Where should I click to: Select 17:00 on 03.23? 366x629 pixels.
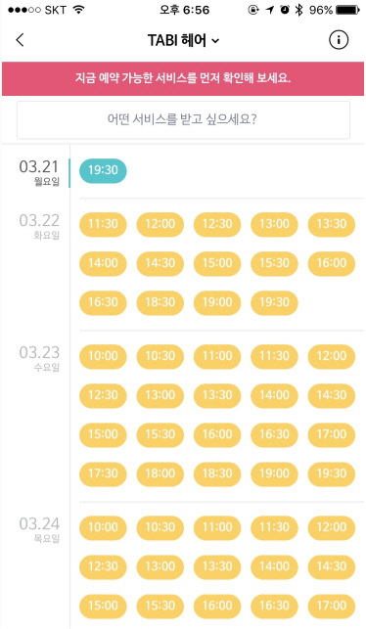pyautogui.click(x=332, y=435)
